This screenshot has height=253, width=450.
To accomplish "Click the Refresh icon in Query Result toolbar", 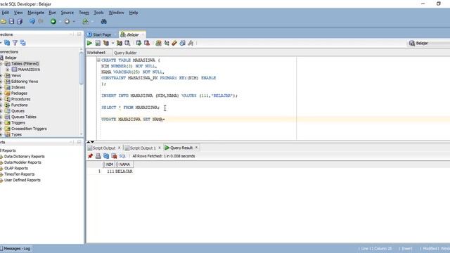I will click(x=106, y=156).
